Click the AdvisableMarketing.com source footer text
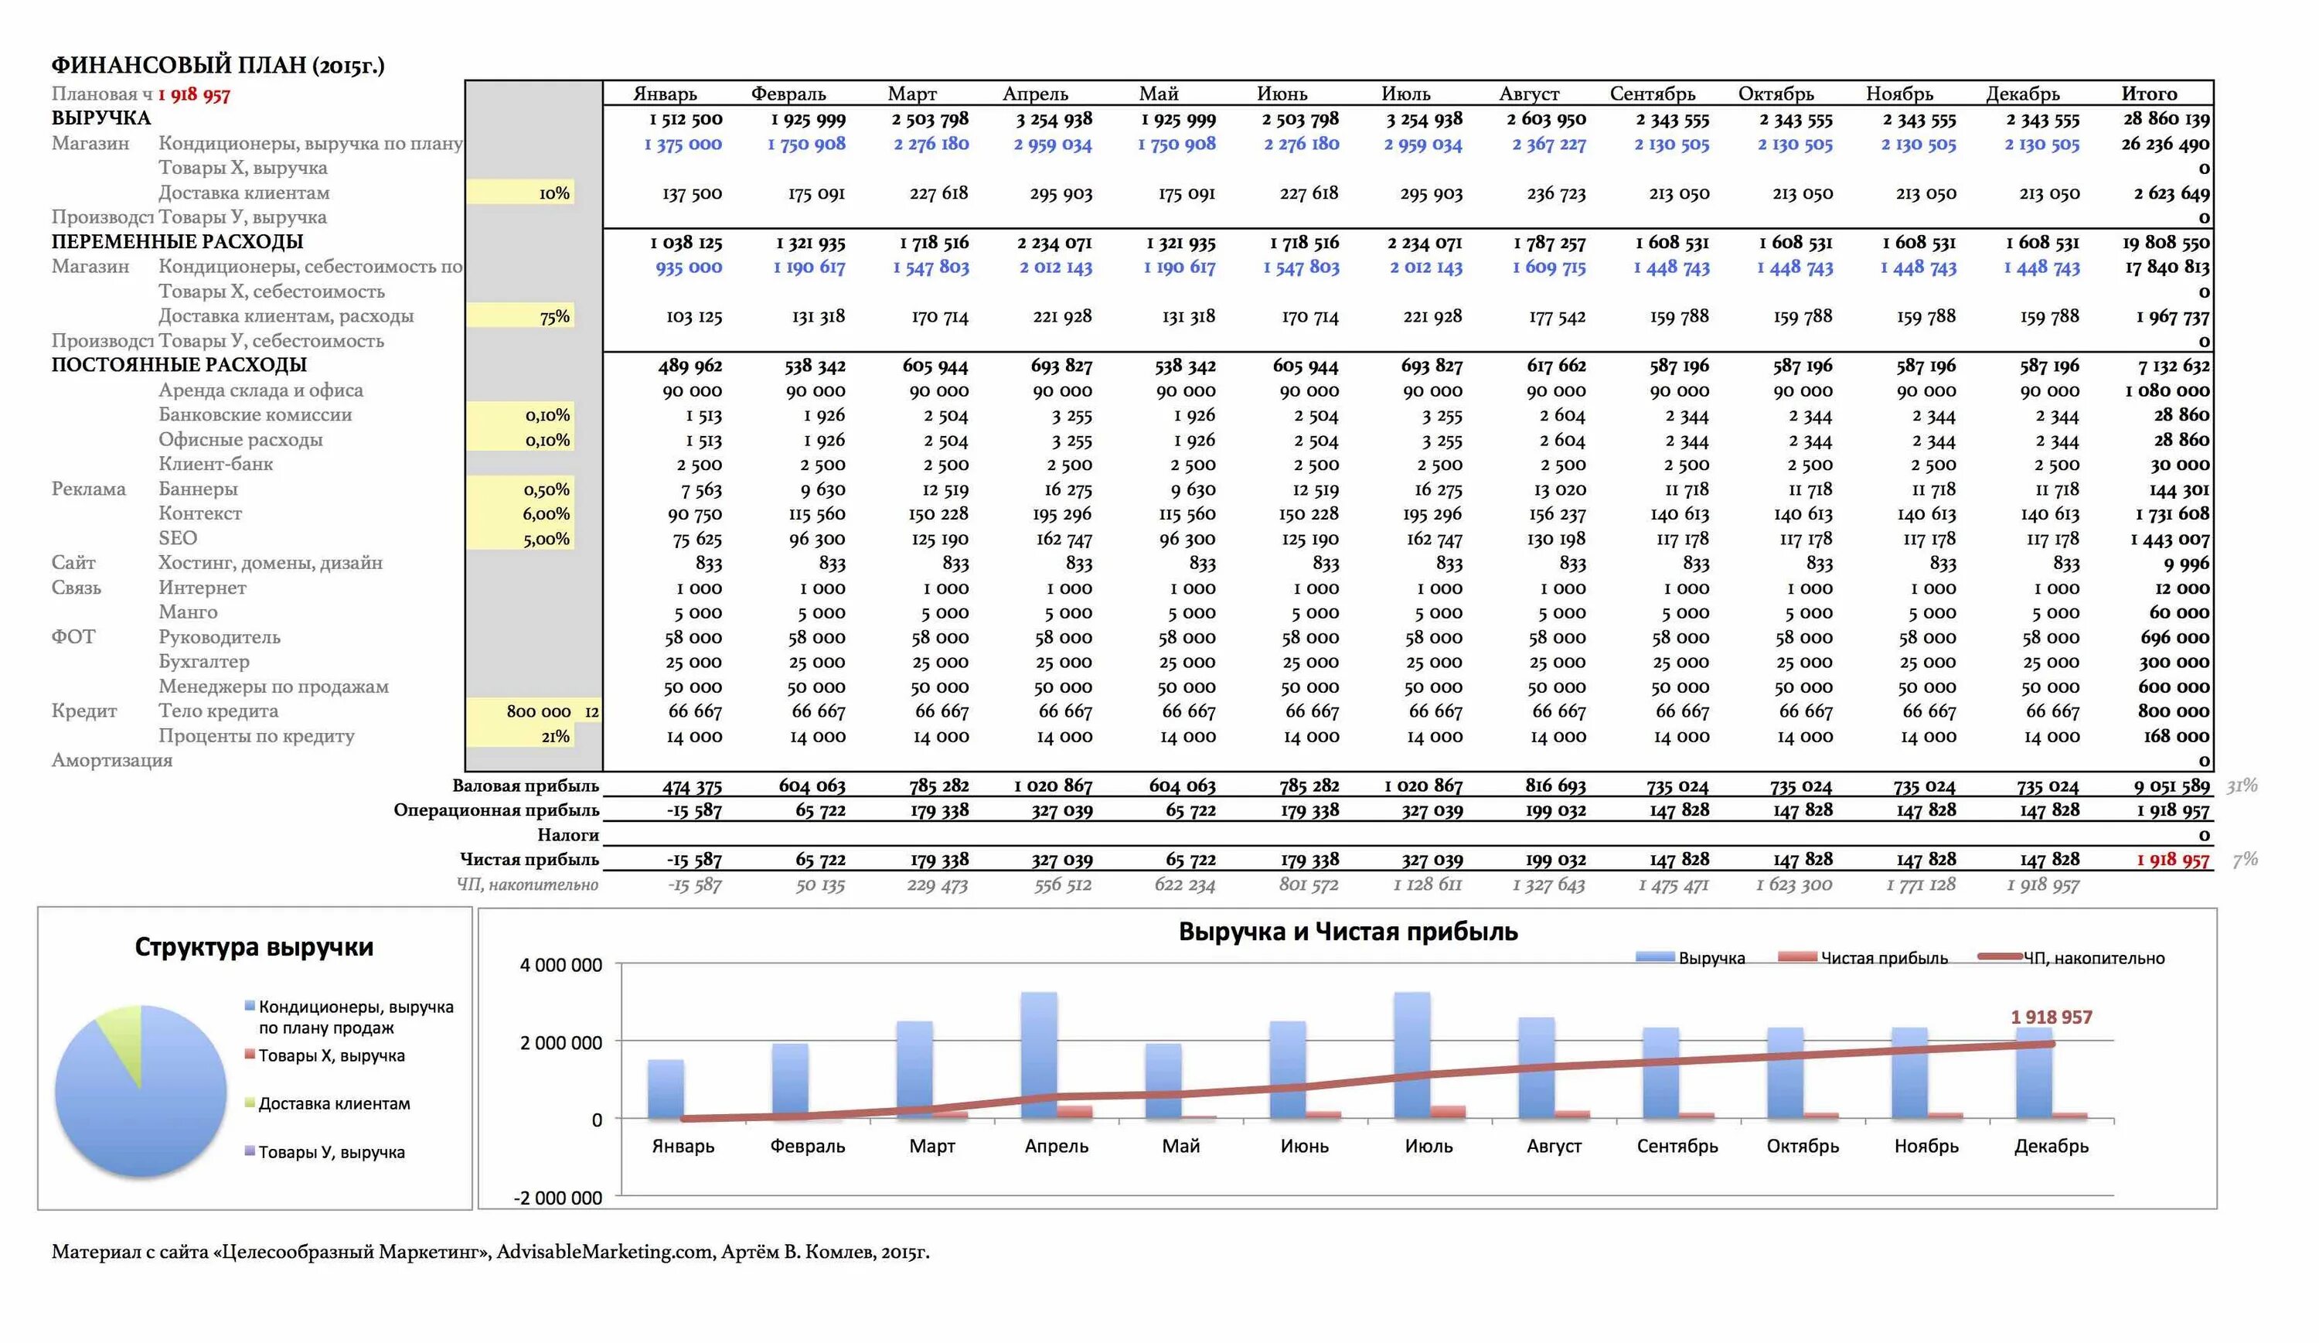Screen dimensions: 2319x1343 [604, 1252]
